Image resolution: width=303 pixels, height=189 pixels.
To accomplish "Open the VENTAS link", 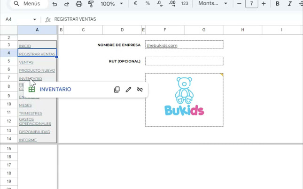I will point(26,62).
